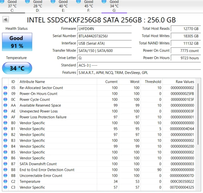The image size is (203, 193).
Task: Click the 34 °C temperature button
Action: pyautogui.click(x=17, y=68)
